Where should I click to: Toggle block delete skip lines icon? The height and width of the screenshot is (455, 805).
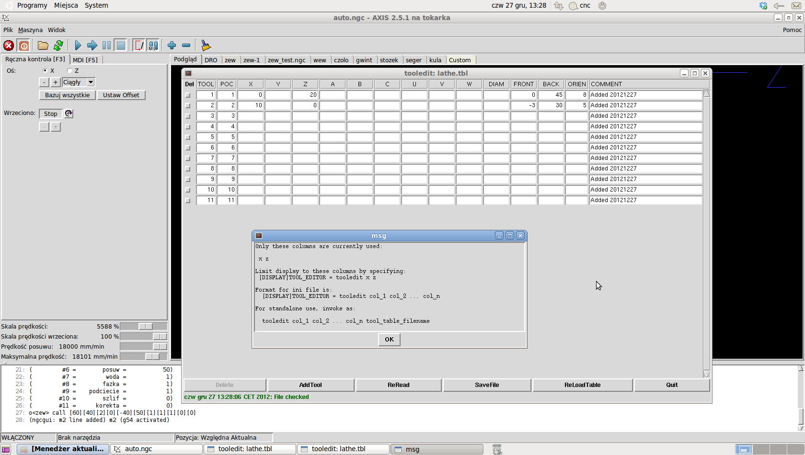(139, 45)
